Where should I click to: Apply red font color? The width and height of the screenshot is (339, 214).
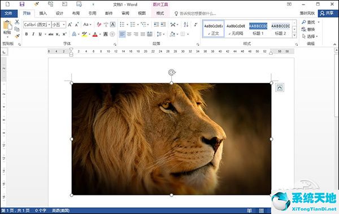95,34
